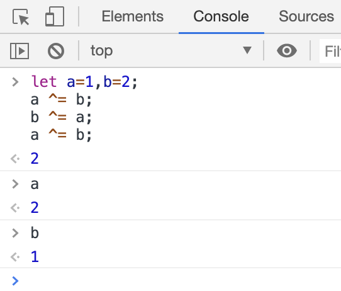Show the console sidebar panel

pos(20,51)
